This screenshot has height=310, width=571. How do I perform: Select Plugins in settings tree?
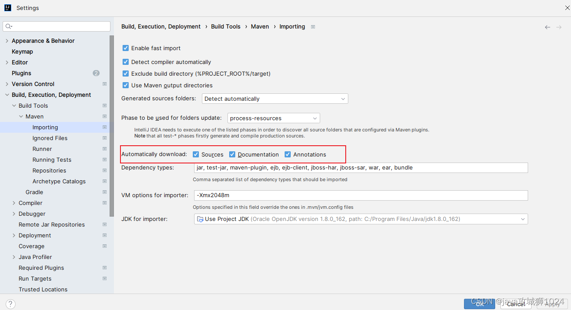coord(21,73)
